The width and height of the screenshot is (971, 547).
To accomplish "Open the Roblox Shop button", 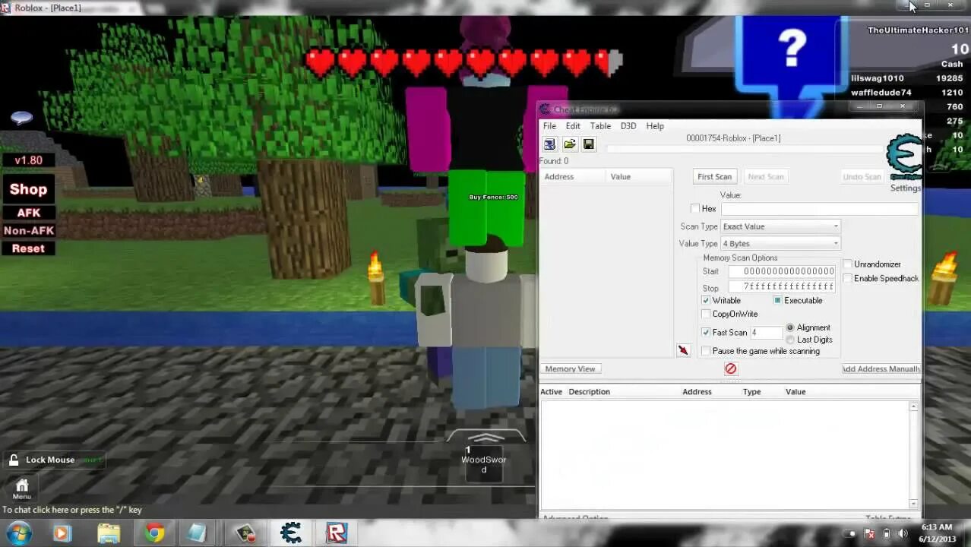I will pos(28,189).
